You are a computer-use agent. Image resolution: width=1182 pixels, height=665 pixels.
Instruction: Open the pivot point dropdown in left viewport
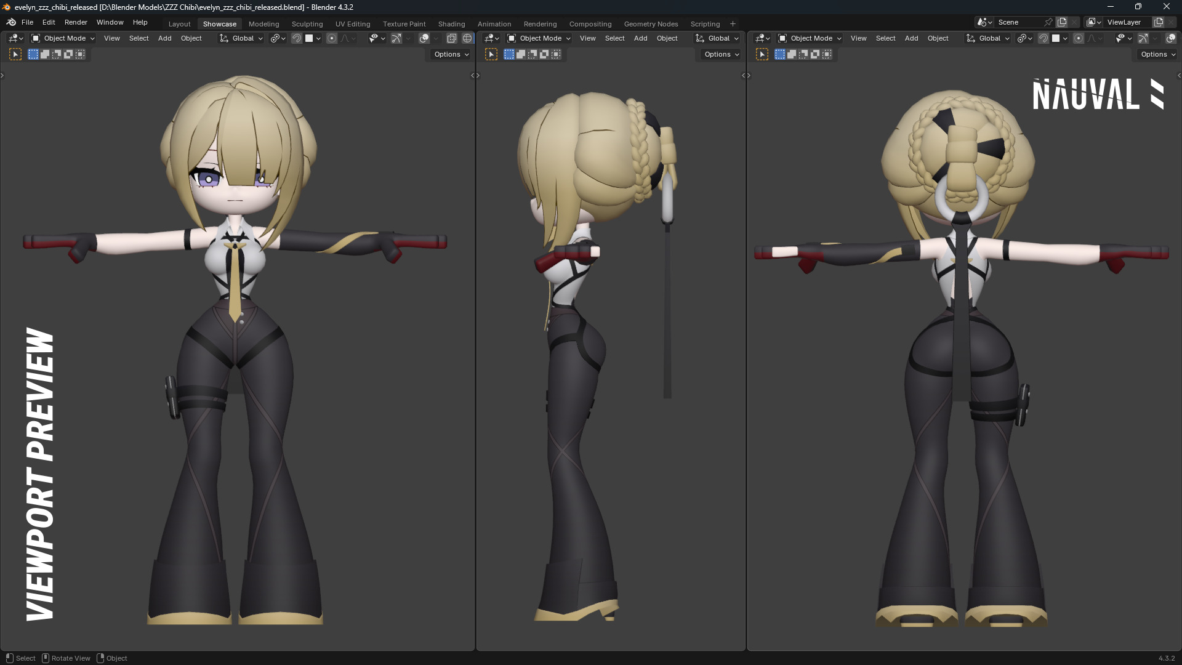pos(278,38)
